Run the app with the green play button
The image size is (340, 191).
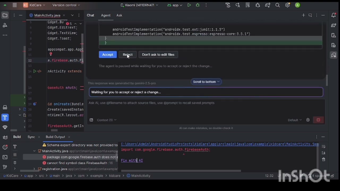click(189, 5)
